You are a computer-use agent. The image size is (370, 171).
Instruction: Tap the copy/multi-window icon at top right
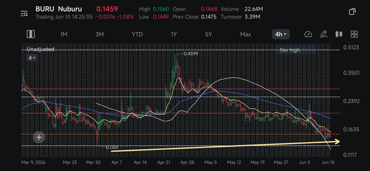[352, 12]
